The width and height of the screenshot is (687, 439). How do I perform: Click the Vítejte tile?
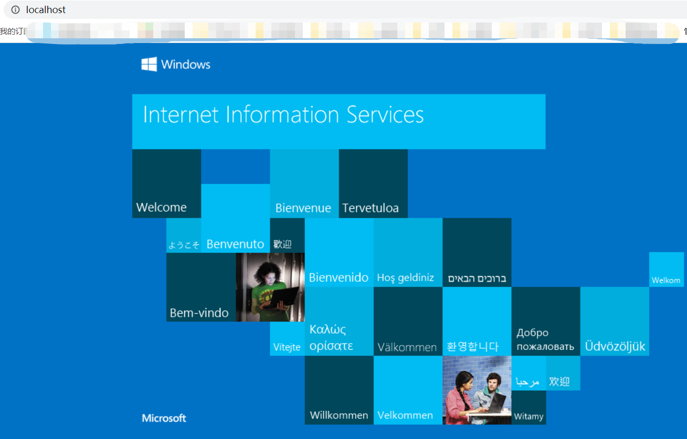tap(287, 339)
